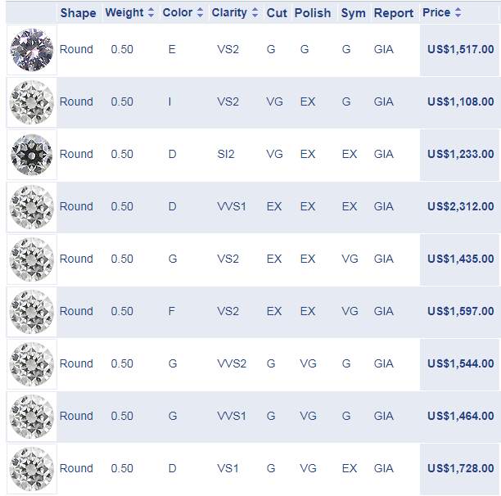501x496 pixels.
Task: Choose the US$1,597.00 F color listing price
Action: click(x=460, y=311)
